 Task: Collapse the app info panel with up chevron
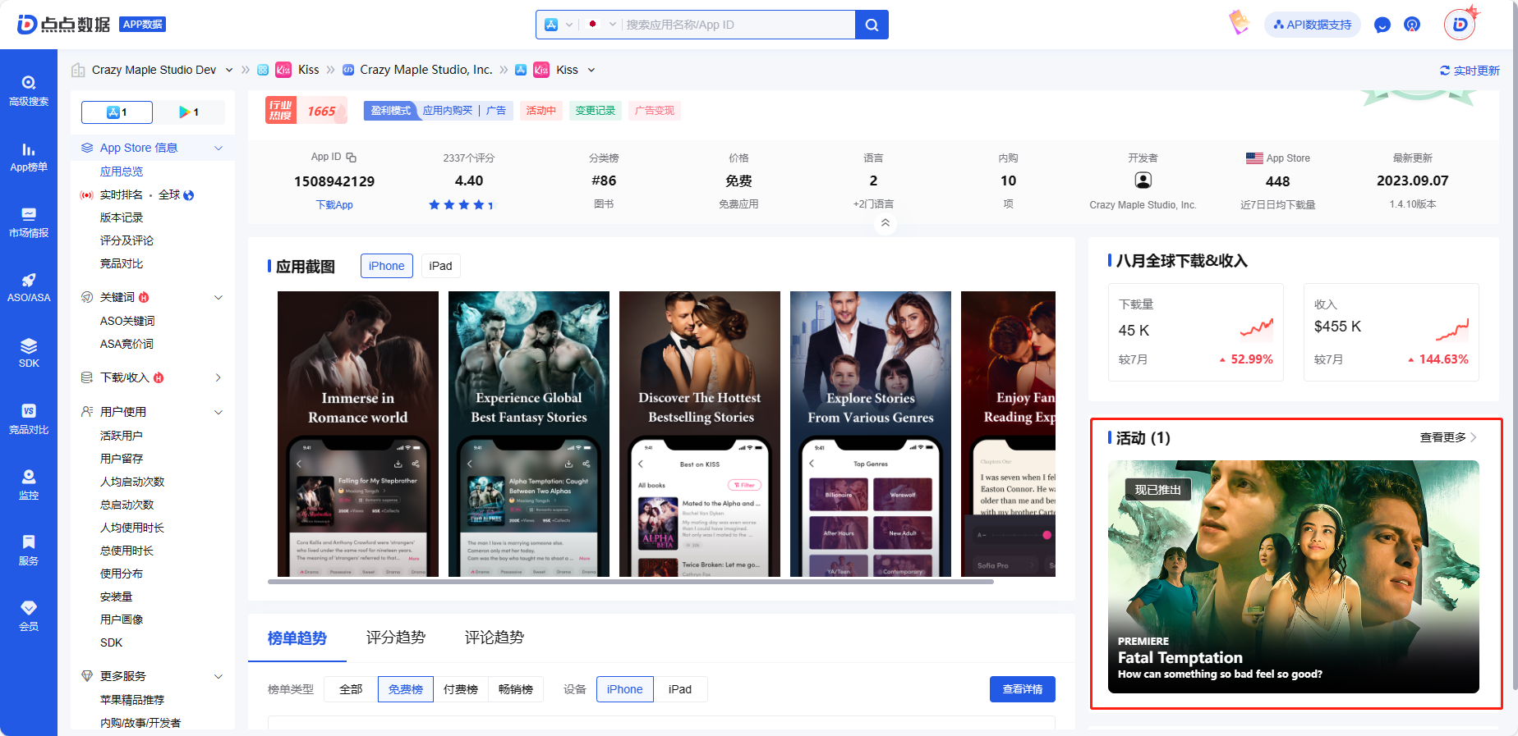tap(885, 222)
